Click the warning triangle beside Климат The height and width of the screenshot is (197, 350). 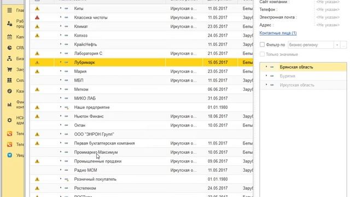pos(37,26)
